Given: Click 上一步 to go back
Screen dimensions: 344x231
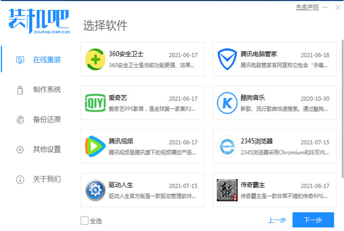Looking at the screenshot, I should click(x=277, y=220).
